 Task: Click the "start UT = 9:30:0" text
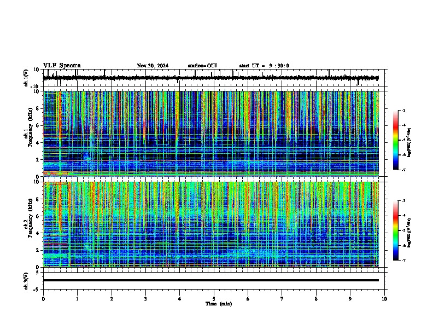(x=264, y=66)
